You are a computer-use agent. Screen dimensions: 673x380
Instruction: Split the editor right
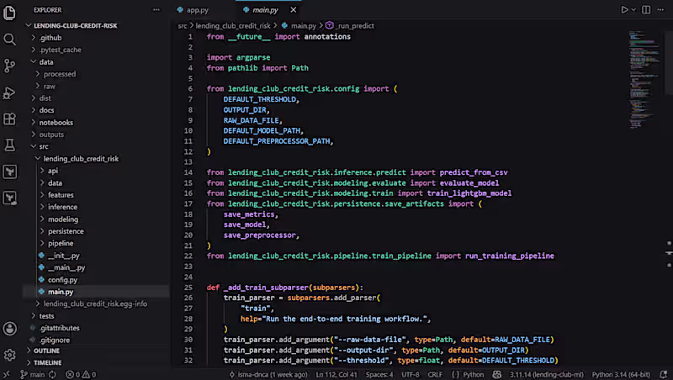646,9
